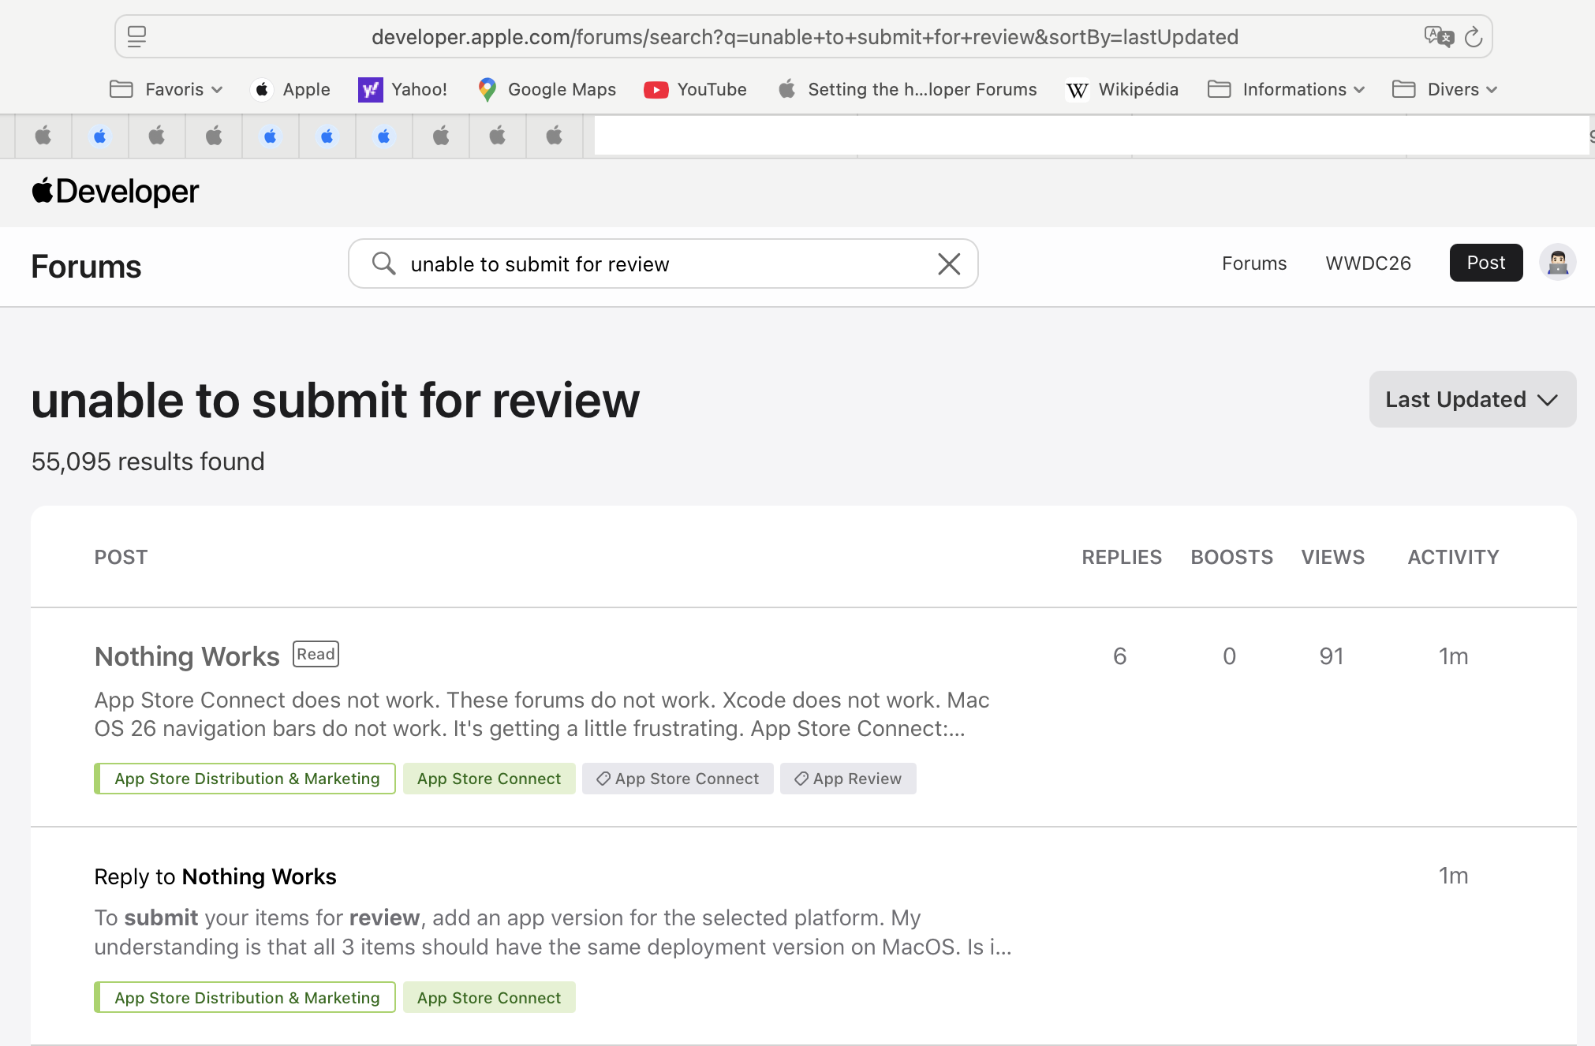Switch to the tenth browser tab
This screenshot has height=1046, width=1595.
[x=555, y=136]
